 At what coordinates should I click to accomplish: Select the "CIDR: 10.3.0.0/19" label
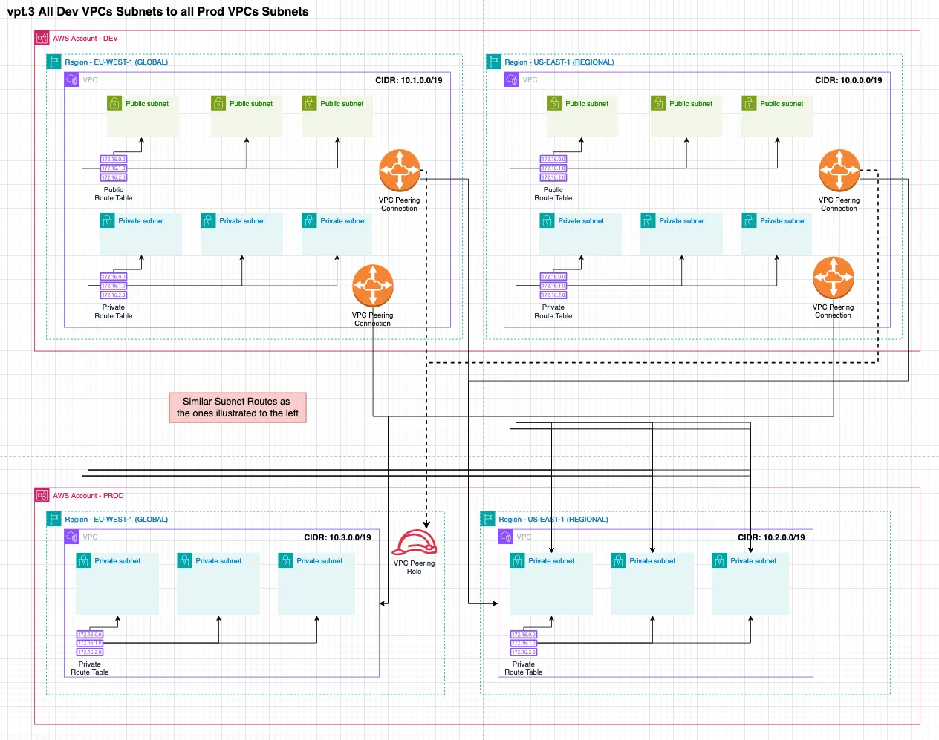[x=337, y=537]
